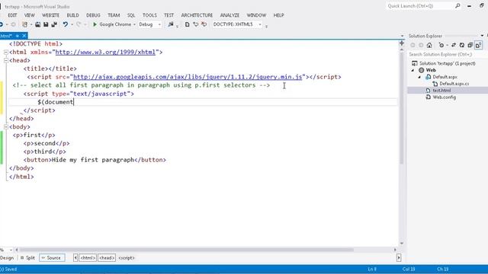Click Solution Explorer Home icon
The height and width of the screenshot is (274, 488).
429,46
